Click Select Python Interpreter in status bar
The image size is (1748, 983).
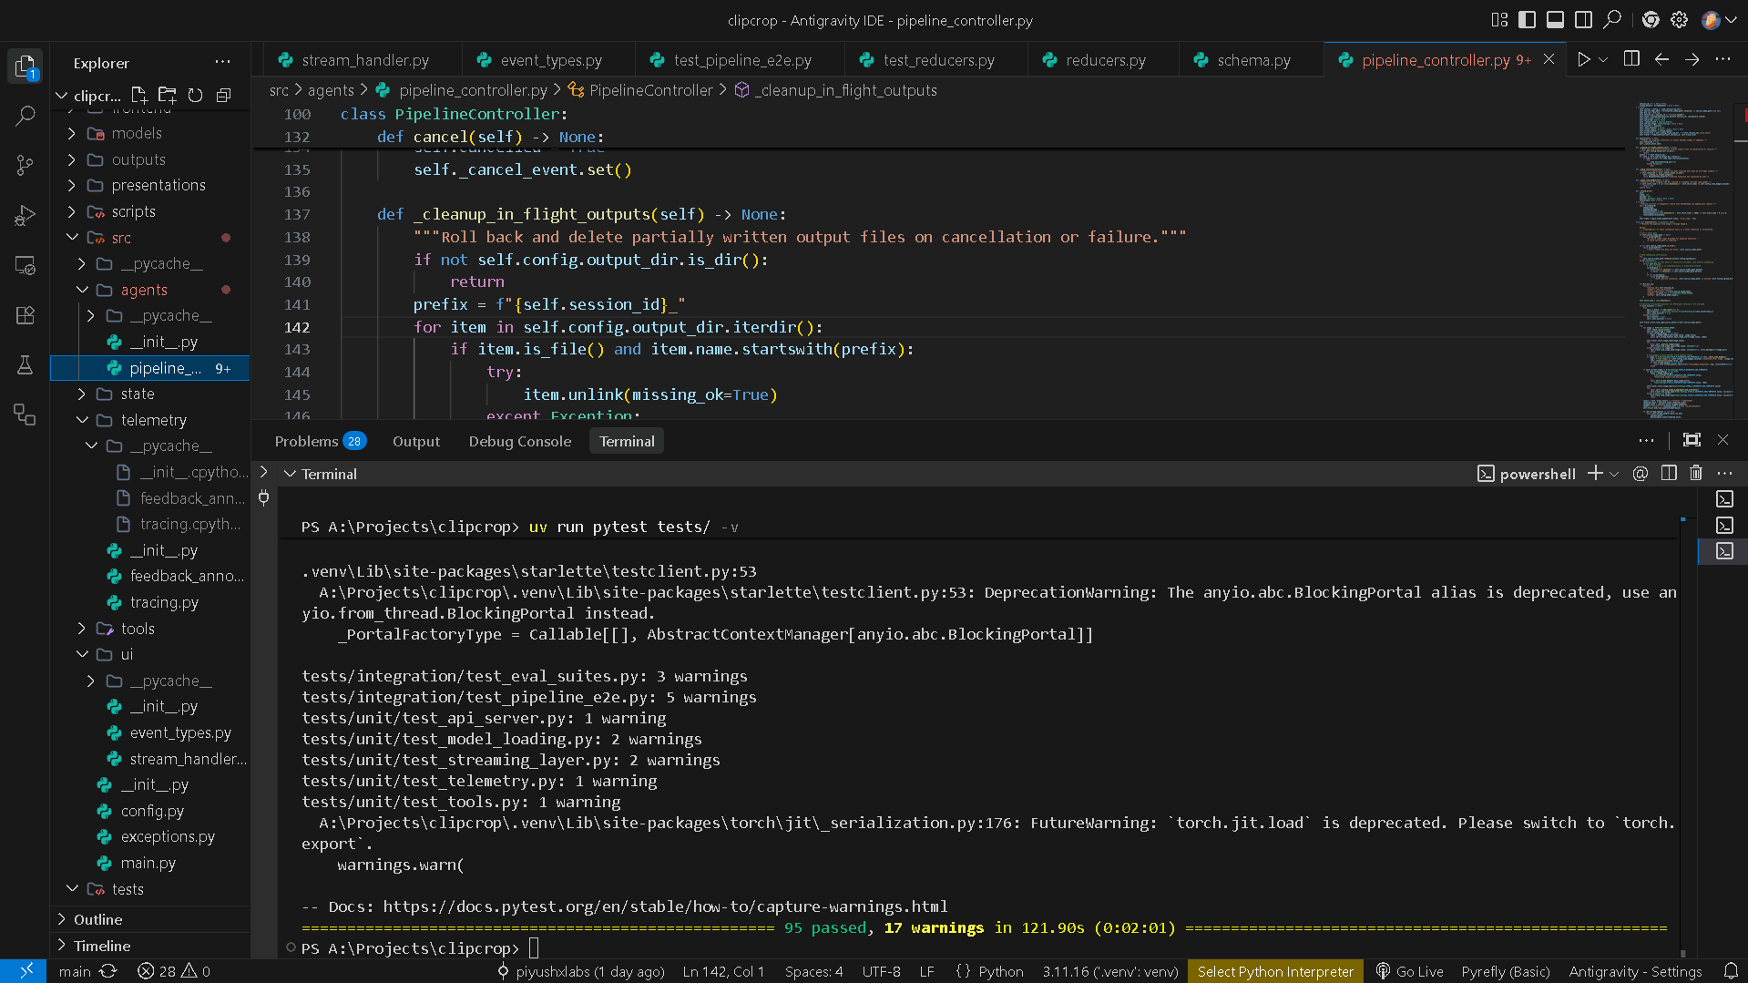coord(1275,971)
